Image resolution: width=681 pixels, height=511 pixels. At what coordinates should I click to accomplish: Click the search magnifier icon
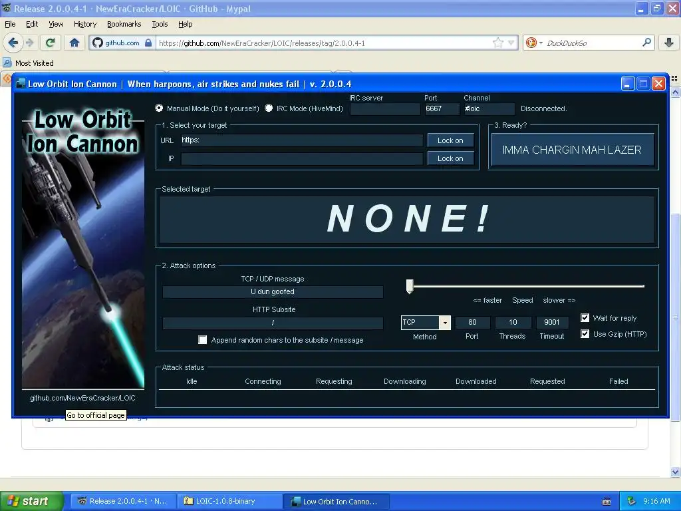click(646, 42)
